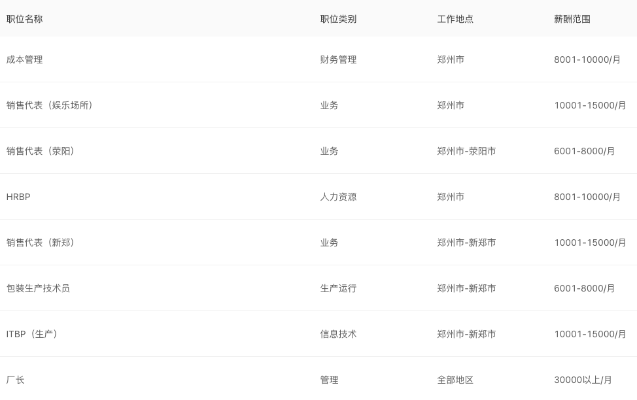
Task: Click the 信息技术 category cell
Action: pyautogui.click(x=338, y=334)
